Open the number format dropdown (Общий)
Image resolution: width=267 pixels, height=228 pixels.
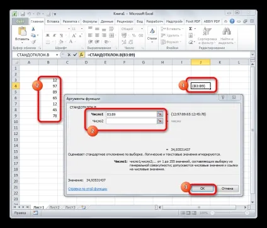pyautogui.click(x=142, y=29)
